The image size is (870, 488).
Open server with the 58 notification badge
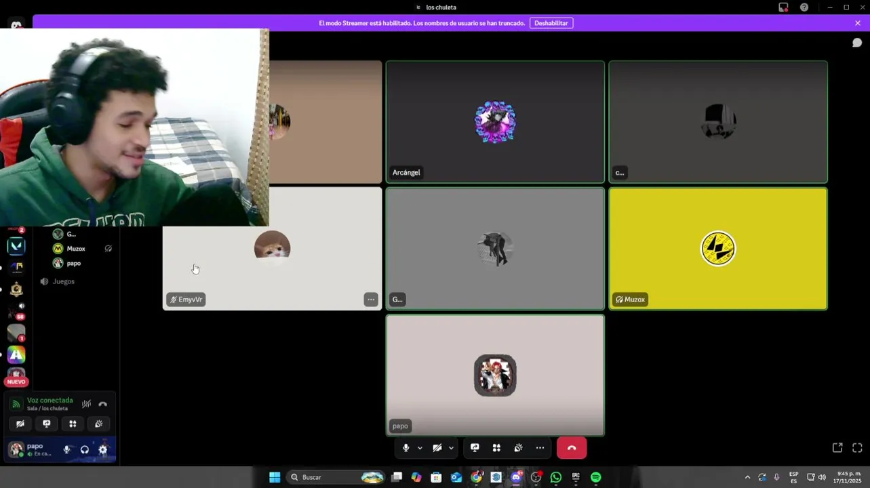(16, 311)
